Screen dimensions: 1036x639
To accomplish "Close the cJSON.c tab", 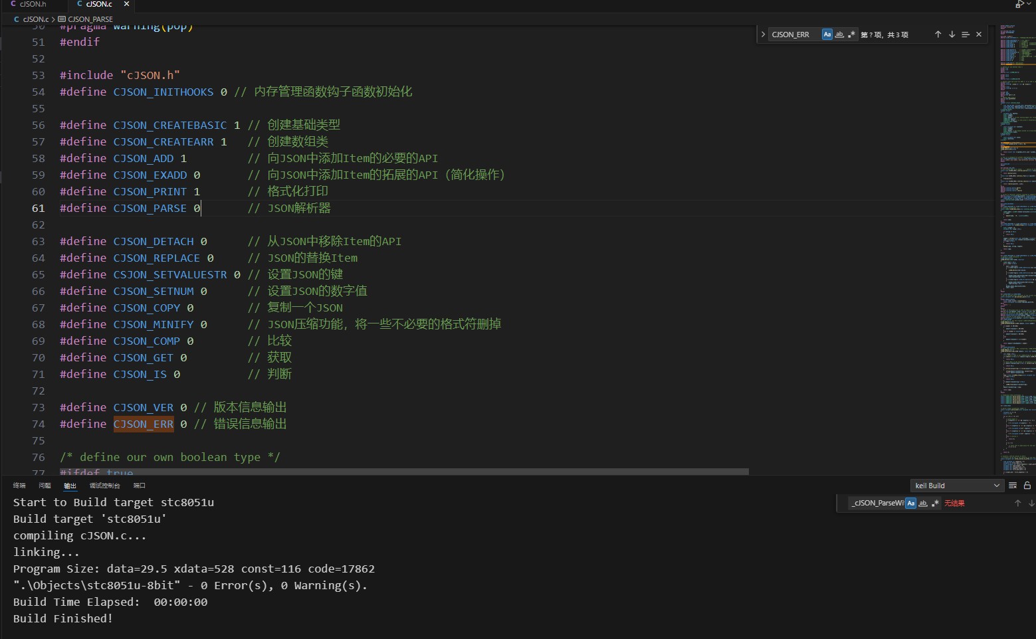I will coord(126,4).
